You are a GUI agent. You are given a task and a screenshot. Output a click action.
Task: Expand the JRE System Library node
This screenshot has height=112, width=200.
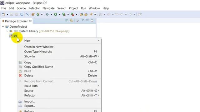point(7,31)
